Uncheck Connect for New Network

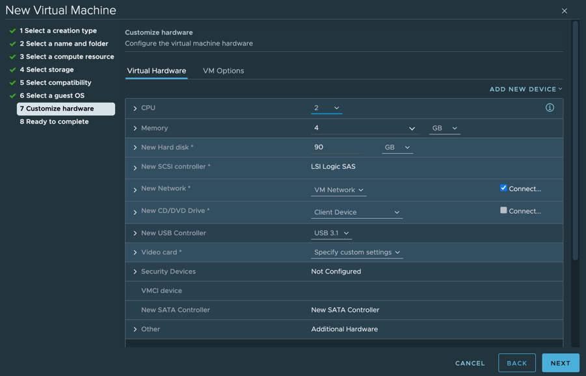tap(503, 188)
